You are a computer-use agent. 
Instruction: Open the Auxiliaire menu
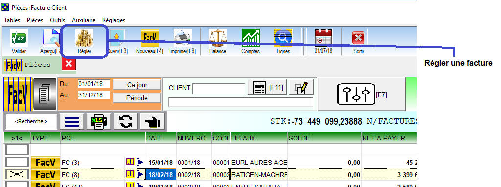point(84,20)
